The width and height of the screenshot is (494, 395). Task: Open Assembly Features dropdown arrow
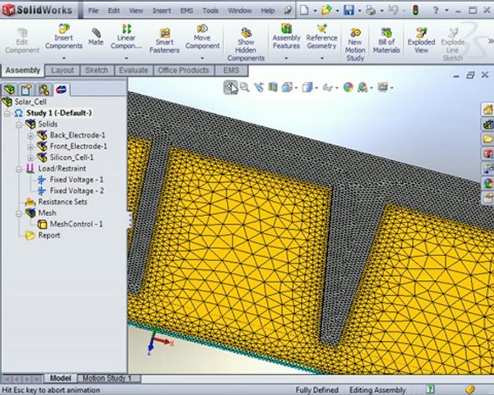pyautogui.click(x=287, y=58)
